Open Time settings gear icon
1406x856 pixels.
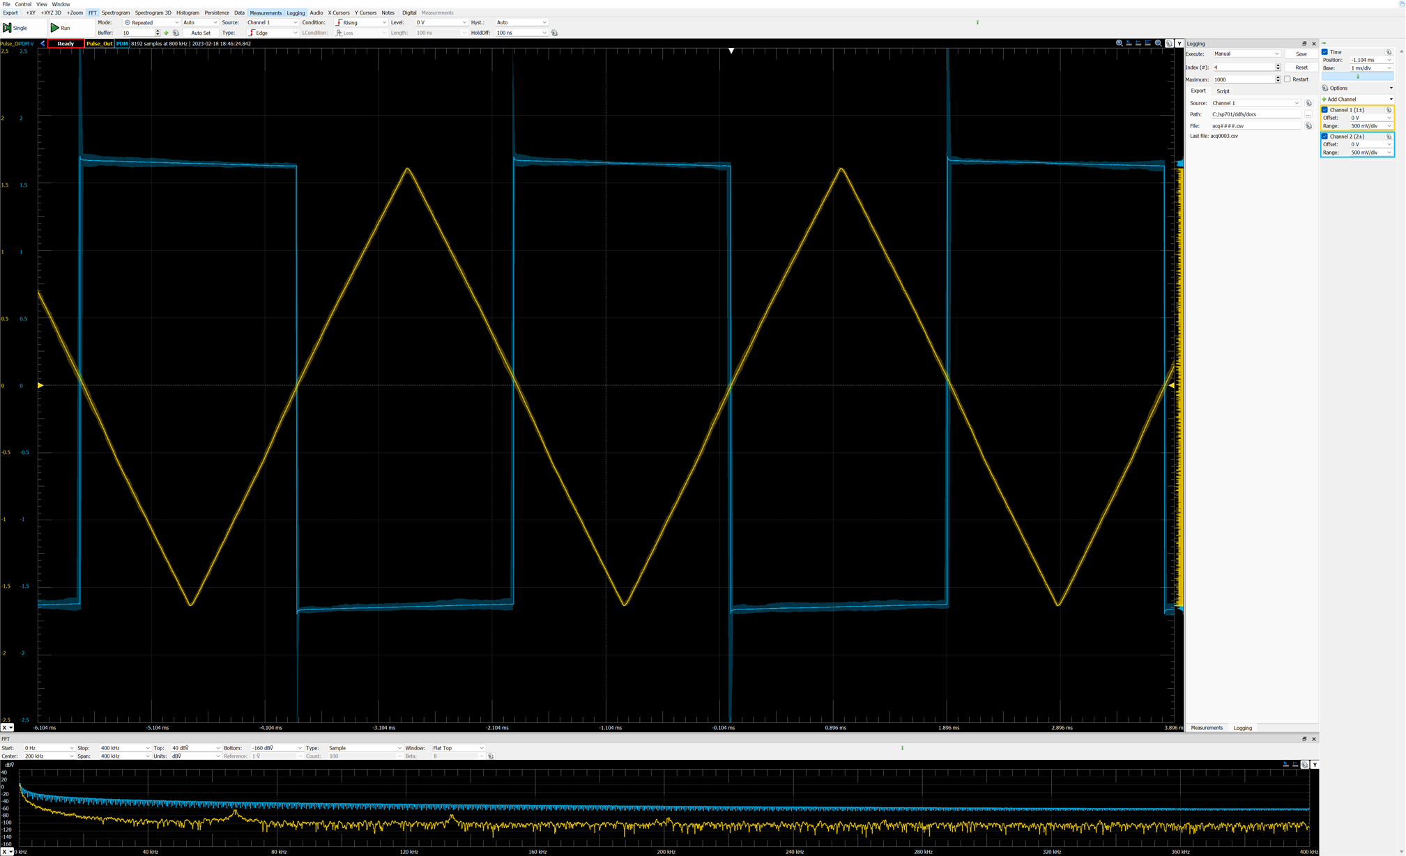coord(1389,52)
